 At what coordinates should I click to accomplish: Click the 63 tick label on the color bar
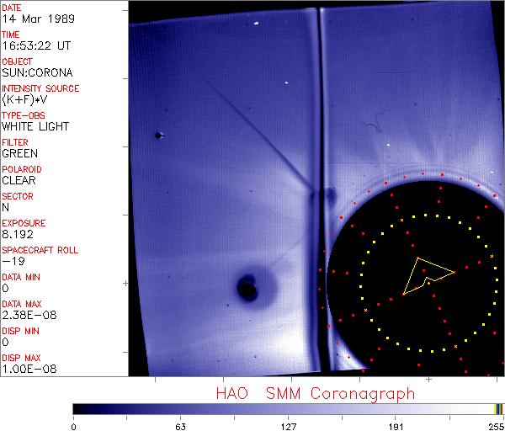pyautogui.click(x=180, y=425)
